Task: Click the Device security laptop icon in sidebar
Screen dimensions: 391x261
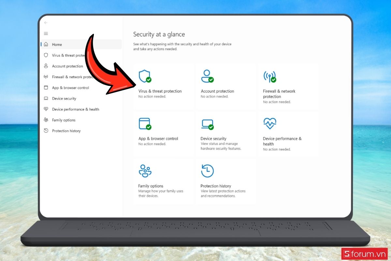Action: 46,99
